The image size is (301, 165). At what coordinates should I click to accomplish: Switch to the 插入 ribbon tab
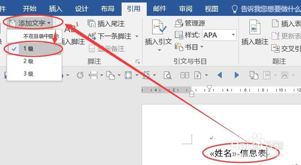point(55,9)
